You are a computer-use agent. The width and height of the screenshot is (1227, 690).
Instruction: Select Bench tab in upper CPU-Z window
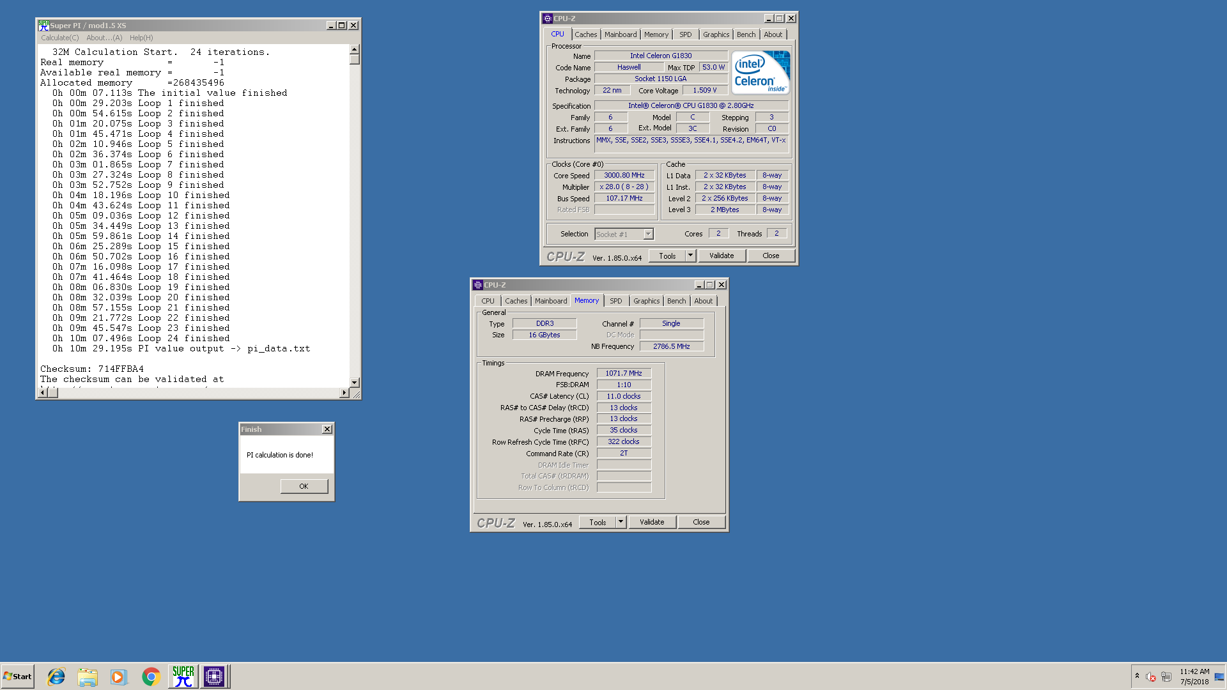(746, 34)
